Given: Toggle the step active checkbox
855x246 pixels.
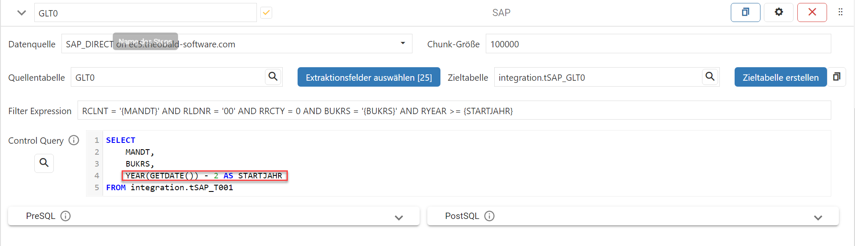Looking at the screenshot, I should click(266, 13).
